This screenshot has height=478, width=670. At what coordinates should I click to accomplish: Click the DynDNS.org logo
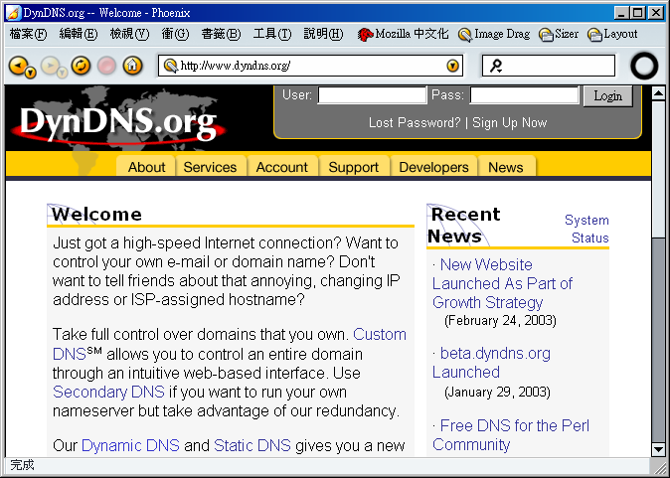tap(118, 123)
